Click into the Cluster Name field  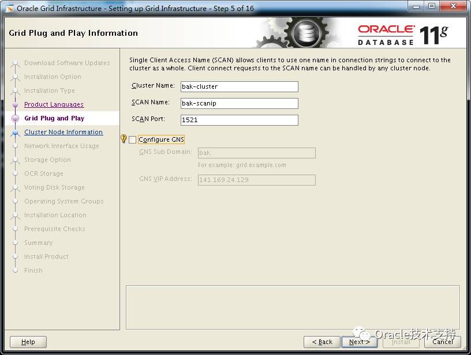pyautogui.click(x=240, y=86)
